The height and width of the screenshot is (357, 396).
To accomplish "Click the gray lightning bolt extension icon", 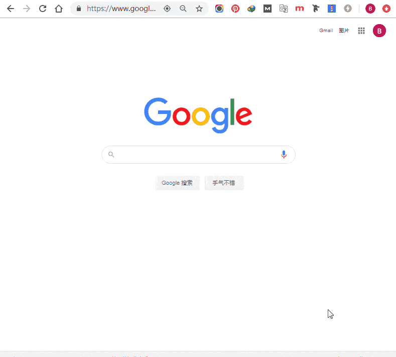I will 348,9.
